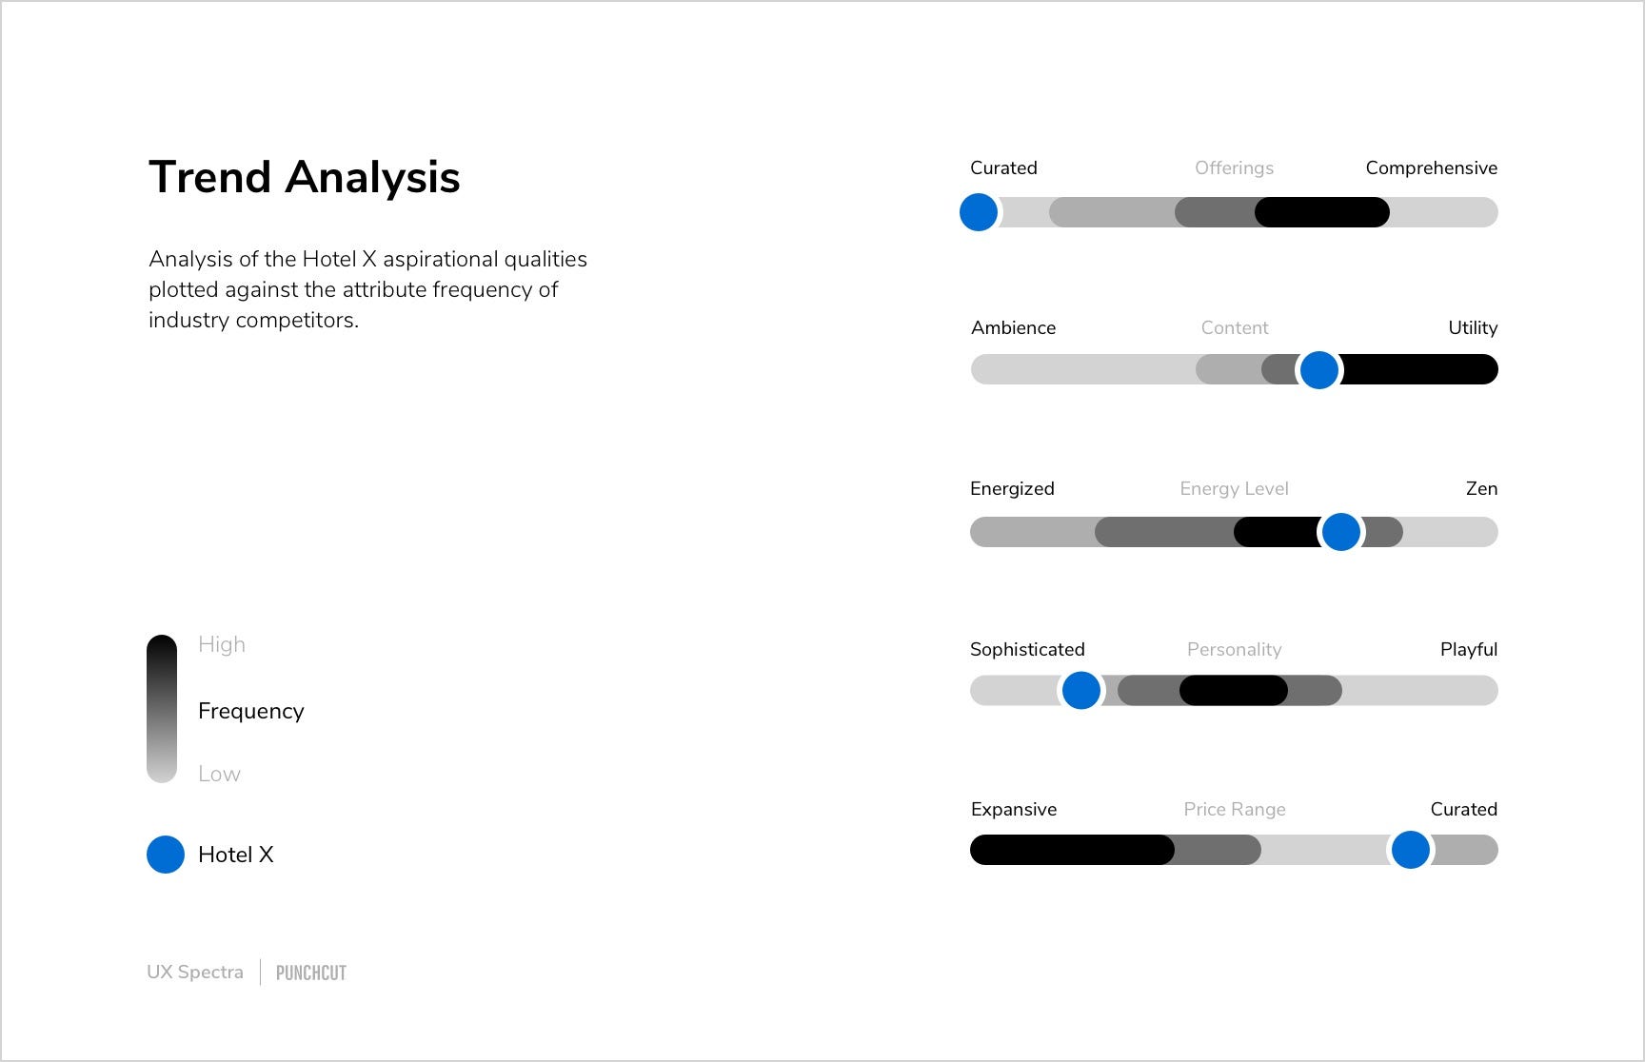Click the black segment of the Price Range bar
The width and height of the screenshot is (1645, 1062).
click(1072, 850)
